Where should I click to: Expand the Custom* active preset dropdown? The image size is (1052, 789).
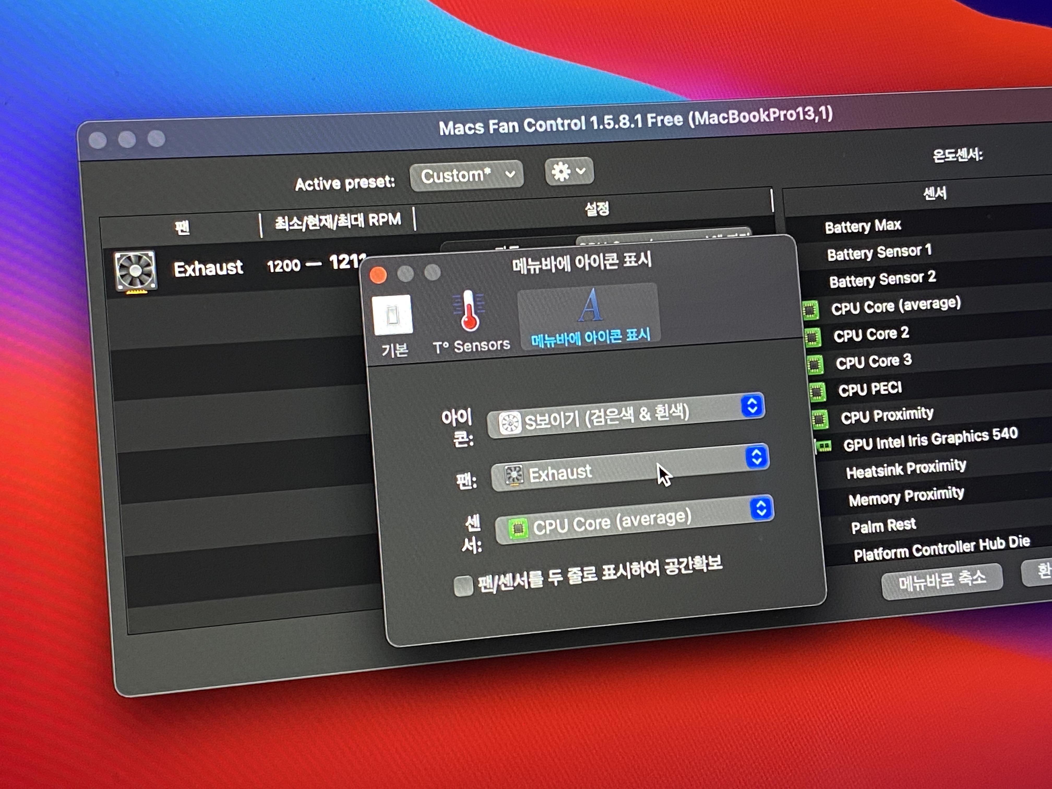point(466,176)
